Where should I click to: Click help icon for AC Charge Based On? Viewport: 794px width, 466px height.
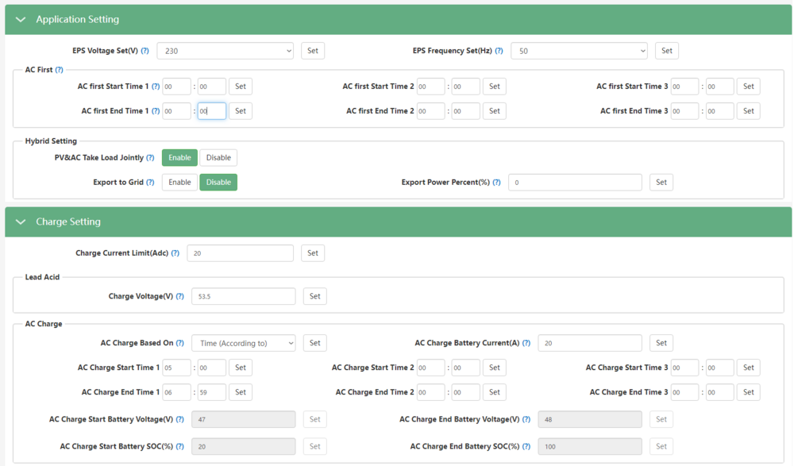click(x=179, y=343)
